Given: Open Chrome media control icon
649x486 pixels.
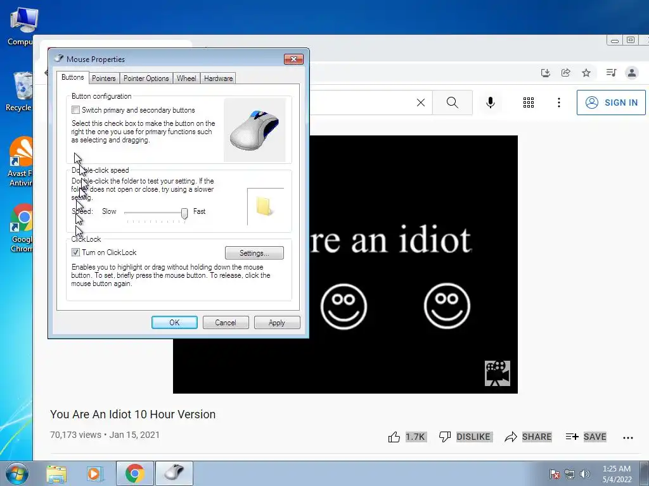Looking at the screenshot, I should [x=611, y=73].
